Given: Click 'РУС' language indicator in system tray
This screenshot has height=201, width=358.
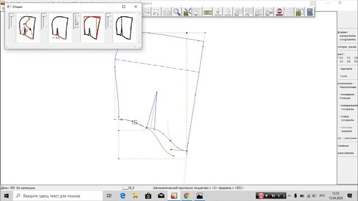Looking at the screenshot, I should pos(322,196).
